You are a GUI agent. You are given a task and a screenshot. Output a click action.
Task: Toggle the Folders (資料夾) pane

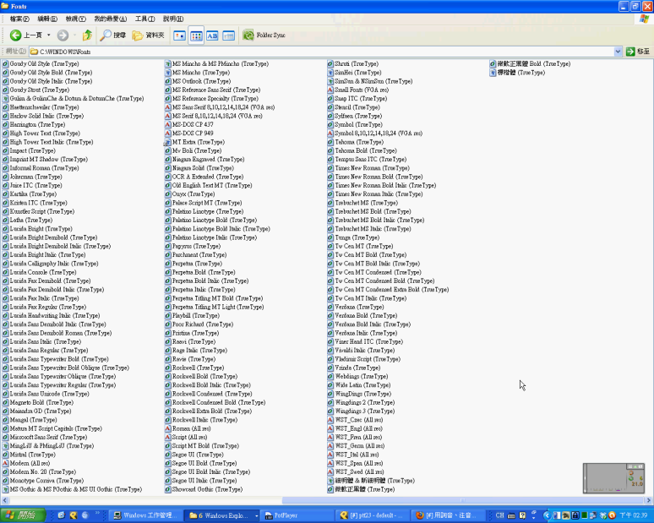coord(148,35)
